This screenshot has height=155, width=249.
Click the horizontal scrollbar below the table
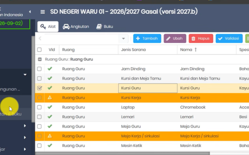tap(122, 153)
